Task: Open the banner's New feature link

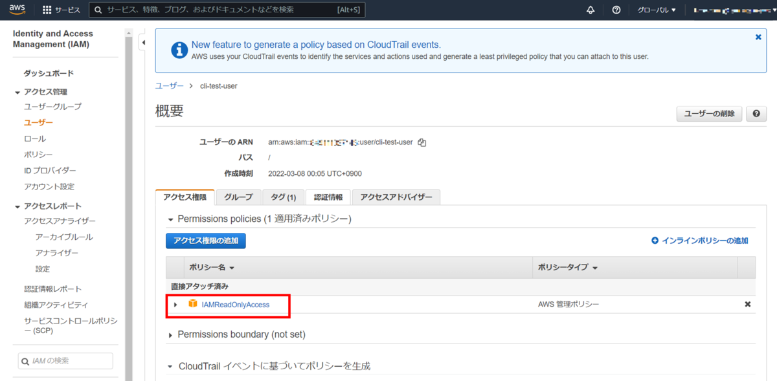Action: tap(316, 45)
